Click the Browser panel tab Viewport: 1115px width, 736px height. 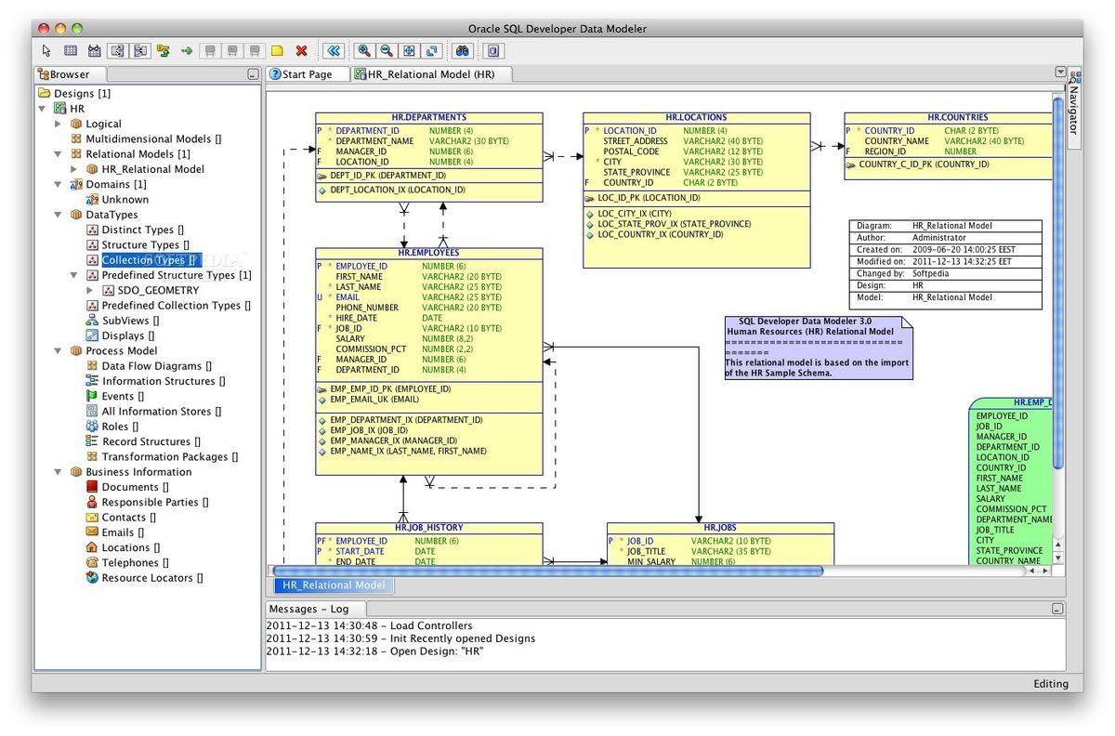click(70, 74)
